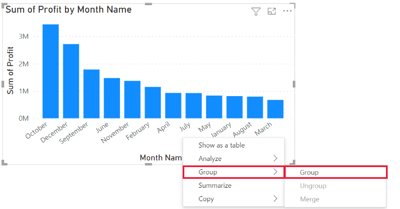
Task: Select the July bar
Action: click(194, 106)
